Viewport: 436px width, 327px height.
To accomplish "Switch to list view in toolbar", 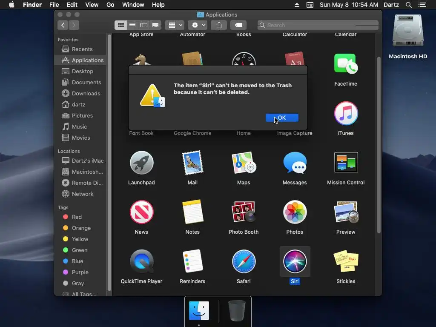I will [x=132, y=25].
